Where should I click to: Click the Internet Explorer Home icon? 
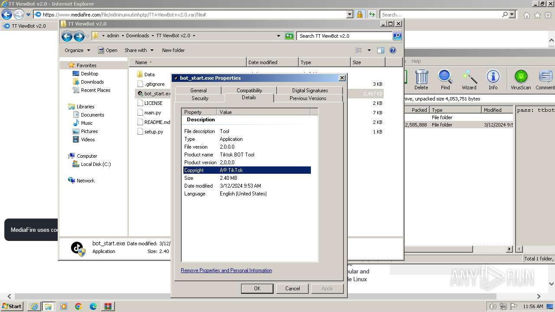pyautogui.click(x=526, y=15)
